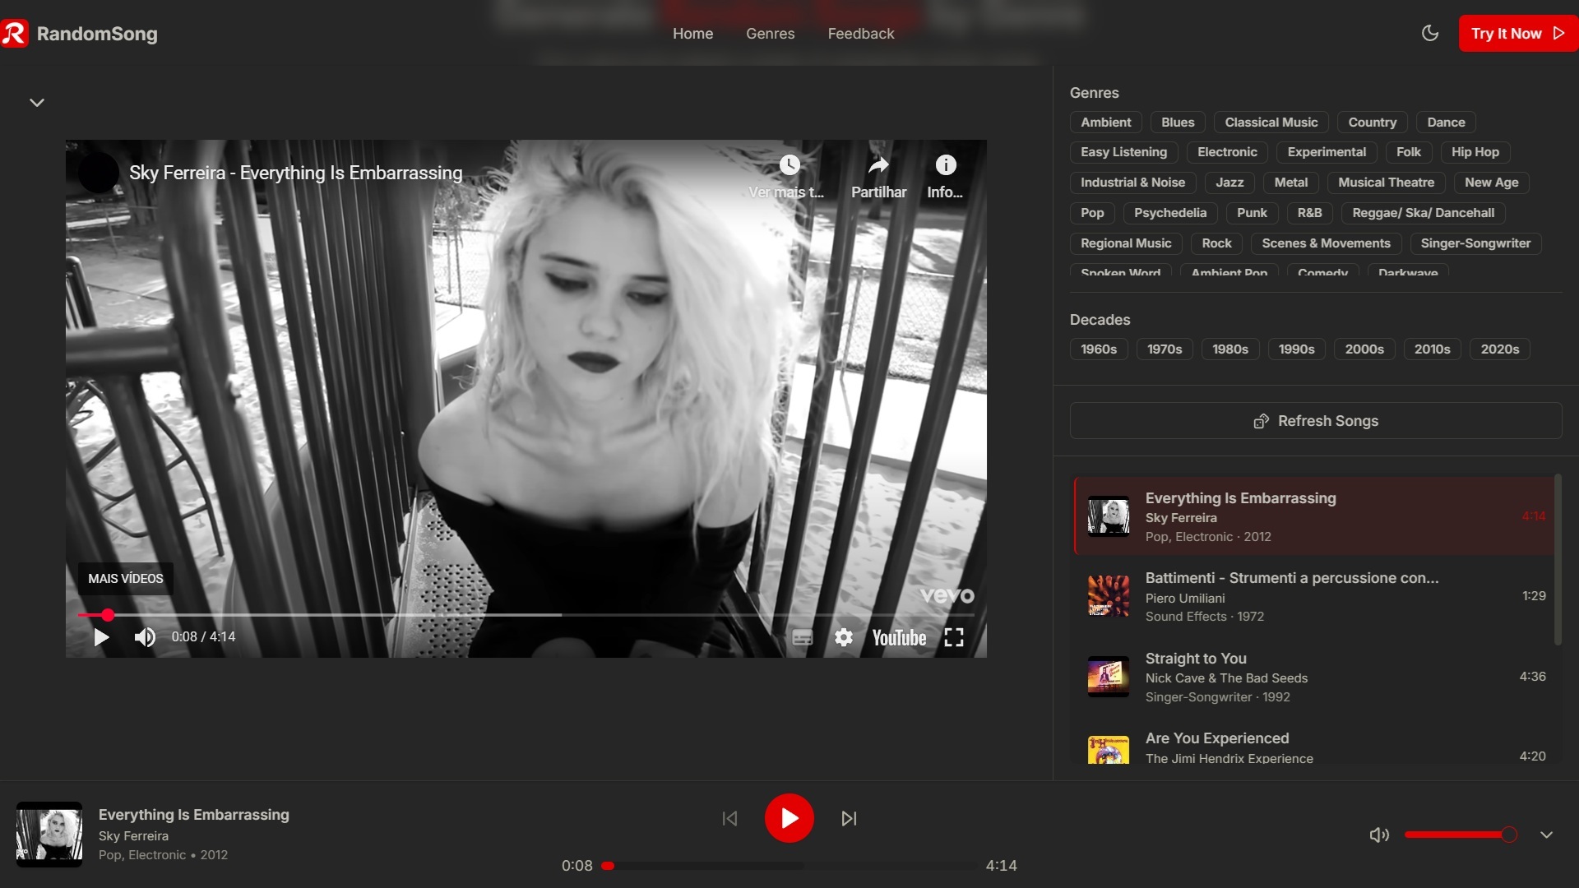The width and height of the screenshot is (1579, 888).
Task: Select the Singer-Songwriter genre tag
Action: [x=1475, y=243]
